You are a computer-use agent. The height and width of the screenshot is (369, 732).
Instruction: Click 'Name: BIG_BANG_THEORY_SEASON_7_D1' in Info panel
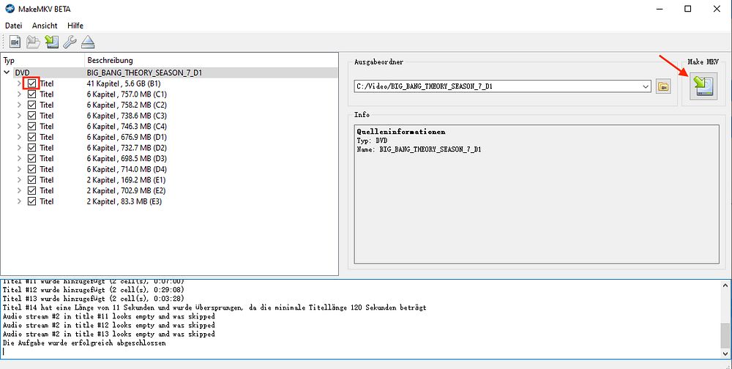pyautogui.click(x=419, y=149)
